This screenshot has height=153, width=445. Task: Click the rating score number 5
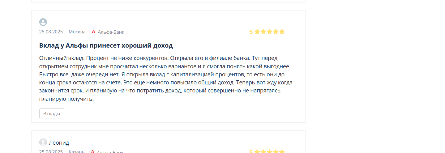(251, 32)
